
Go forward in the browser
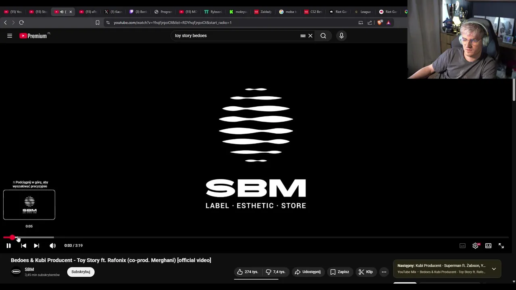13,23
